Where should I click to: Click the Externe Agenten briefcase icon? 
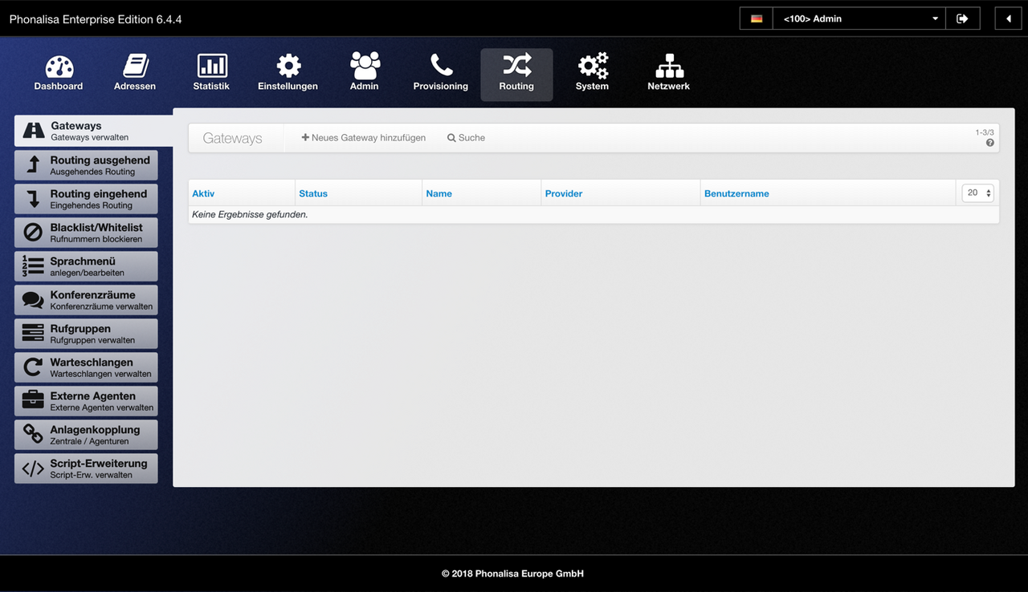tap(33, 400)
